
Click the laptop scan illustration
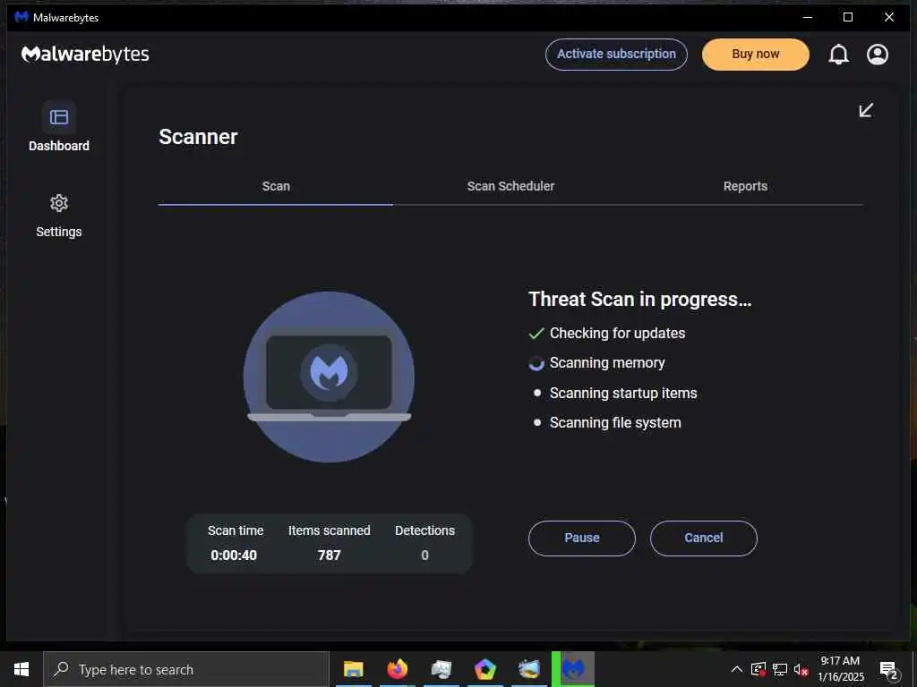330,377
